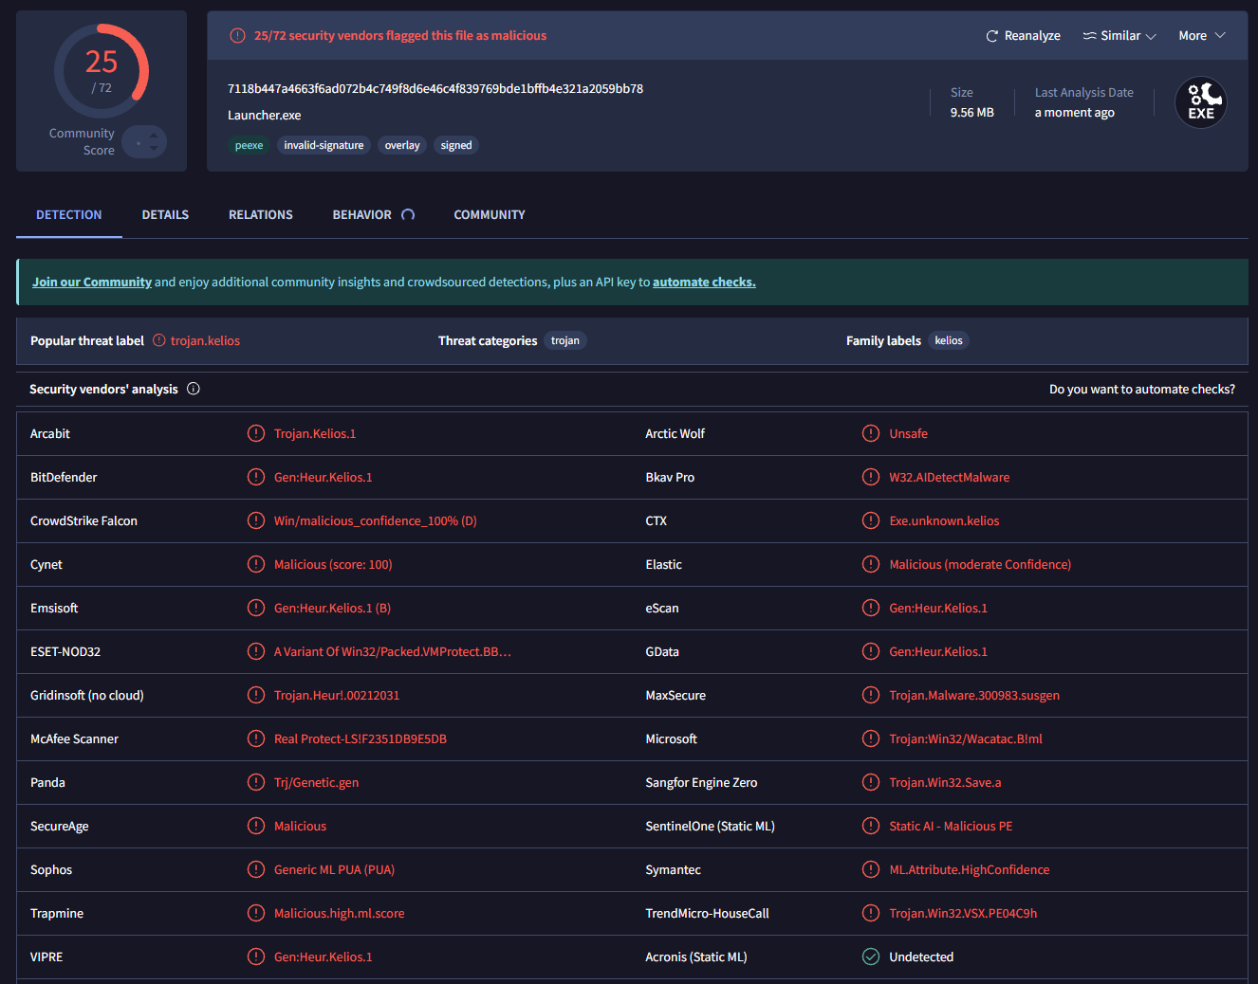The width and height of the screenshot is (1258, 984).
Task: Click the trojan threat category tag
Action: click(565, 340)
